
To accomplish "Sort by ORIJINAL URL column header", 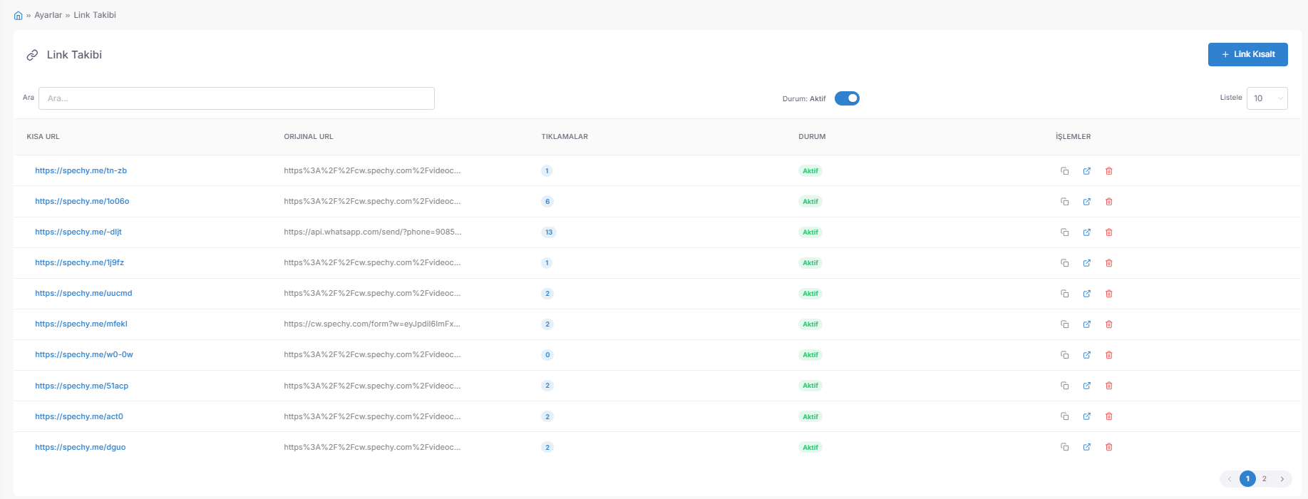I will click(309, 137).
